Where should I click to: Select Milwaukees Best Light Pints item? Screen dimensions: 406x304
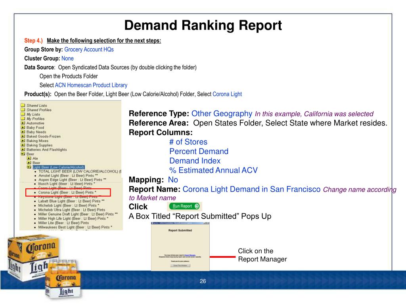click(75, 227)
